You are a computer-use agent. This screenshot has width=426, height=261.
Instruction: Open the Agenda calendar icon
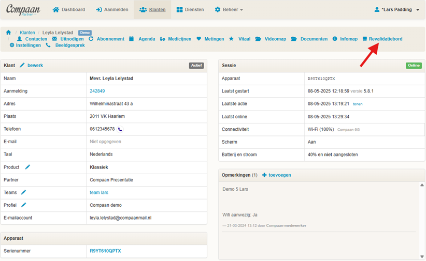point(132,39)
